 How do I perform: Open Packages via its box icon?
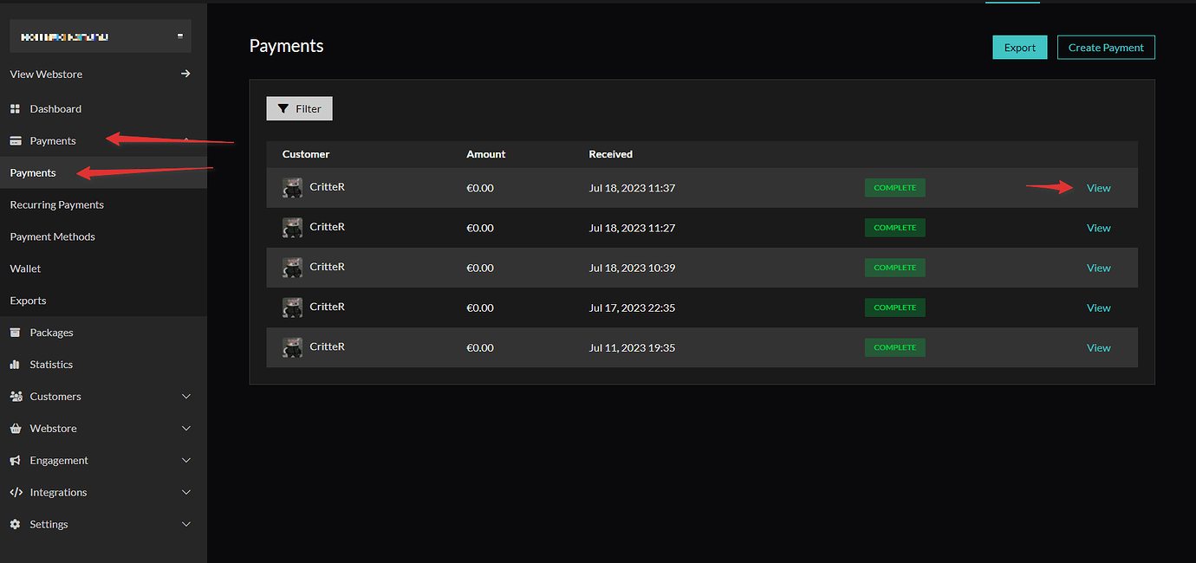16,332
